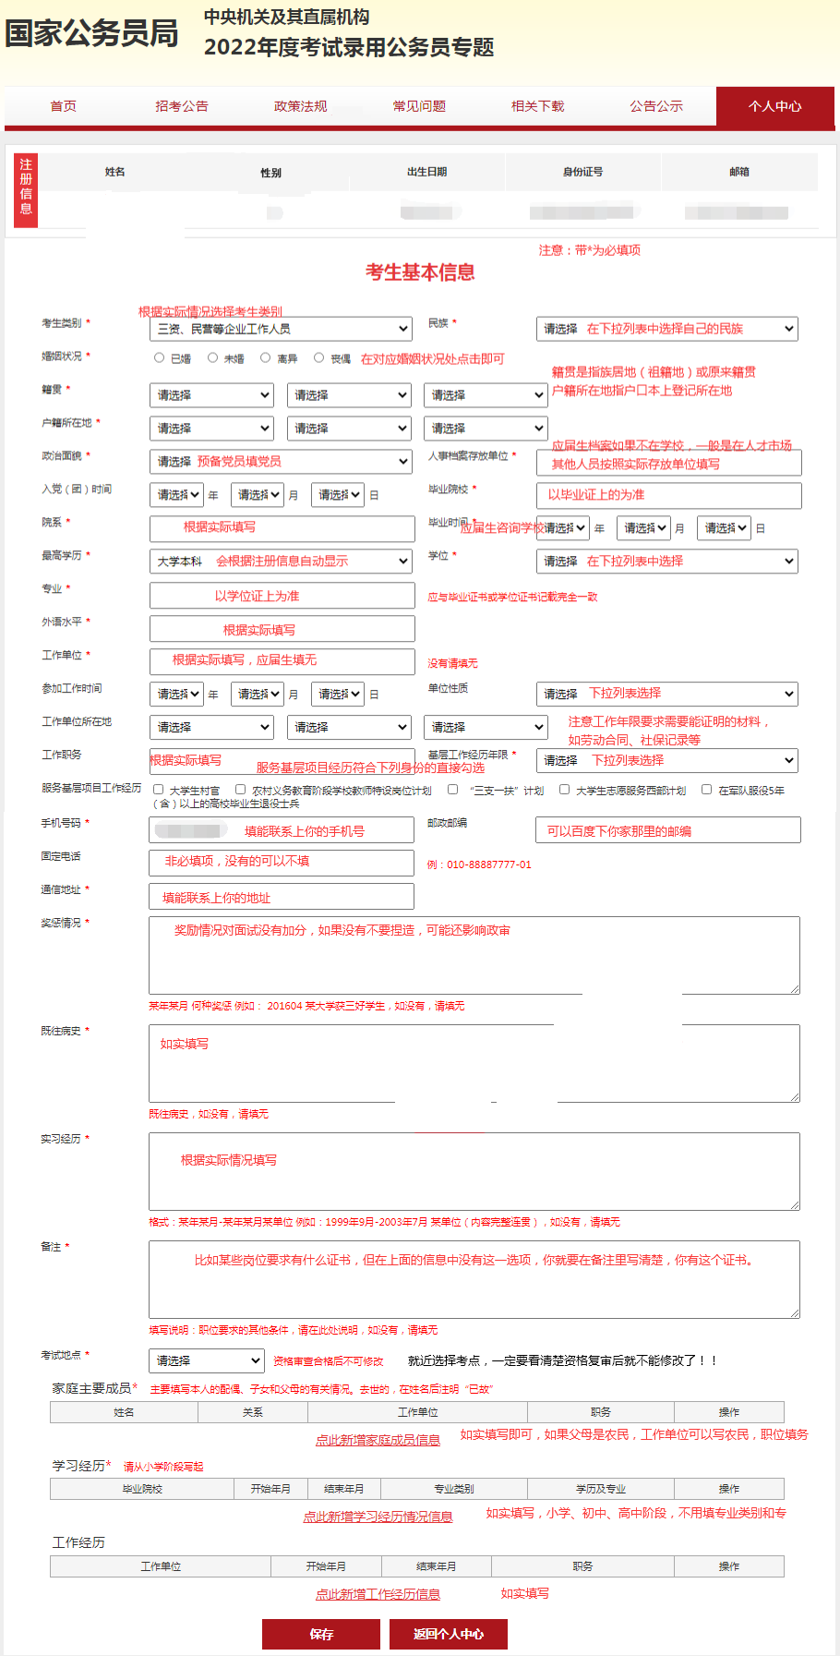Open the 政治面貌 dropdown

pyautogui.click(x=281, y=462)
